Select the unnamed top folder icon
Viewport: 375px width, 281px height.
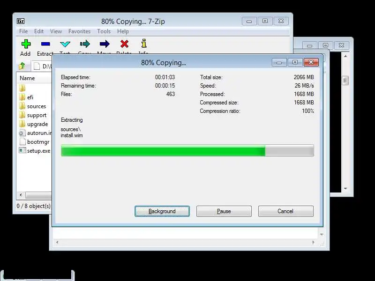coord(22,88)
